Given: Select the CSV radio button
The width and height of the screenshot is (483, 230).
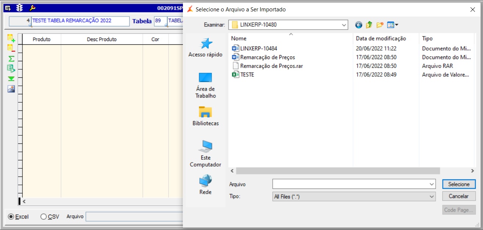Looking at the screenshot, I should 44,216.
